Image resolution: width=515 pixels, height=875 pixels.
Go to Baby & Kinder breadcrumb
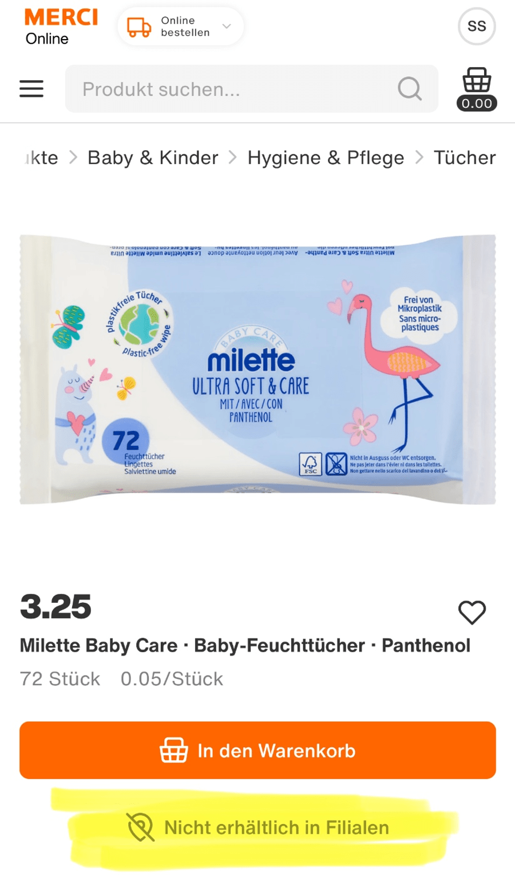pos(153,158)
